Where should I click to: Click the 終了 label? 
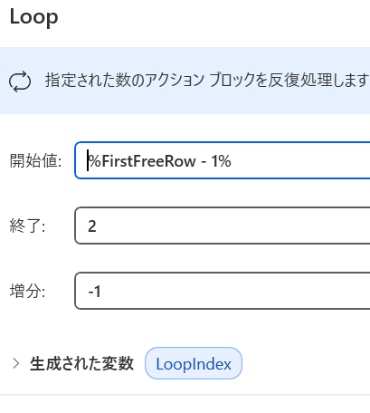pyautogui.click(x=27, y=226)
